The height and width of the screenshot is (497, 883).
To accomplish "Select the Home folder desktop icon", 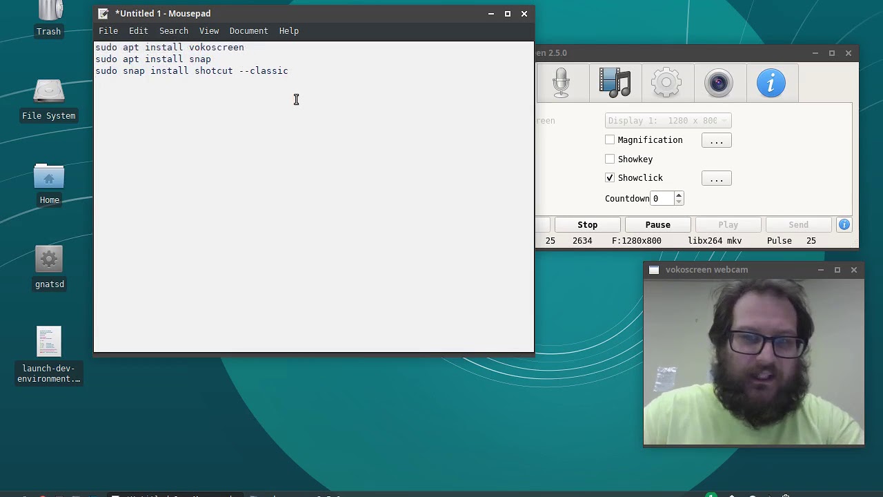I will [x=49, y=185].
